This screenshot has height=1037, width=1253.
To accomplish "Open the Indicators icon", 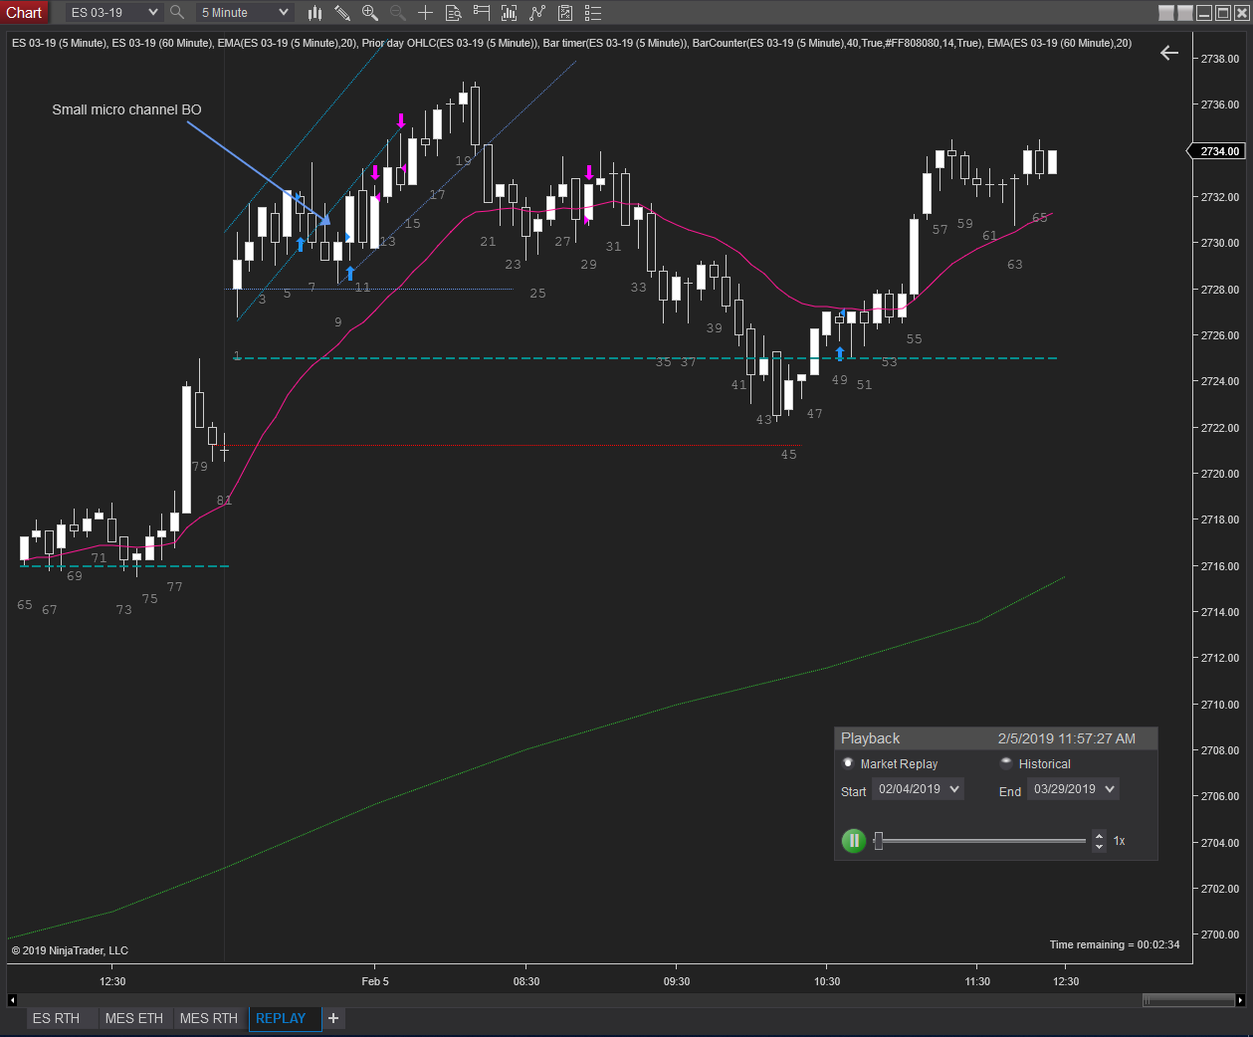I will [x=537, y=12].
